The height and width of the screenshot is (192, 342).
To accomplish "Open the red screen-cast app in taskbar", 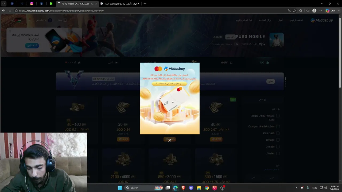I will 215,188.
